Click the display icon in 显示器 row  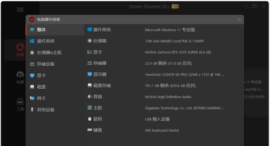[x=90, y=74]
